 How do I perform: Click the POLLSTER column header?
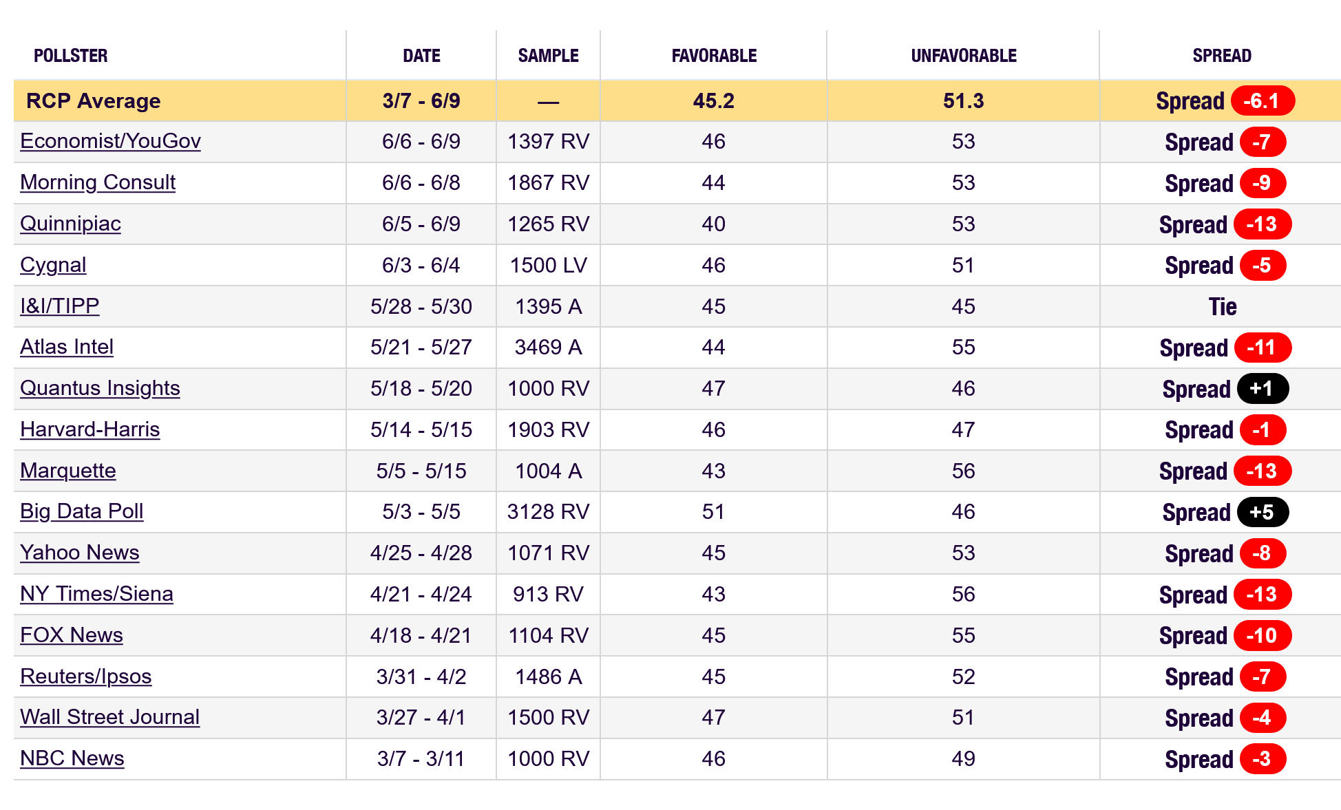click(70, 56)
